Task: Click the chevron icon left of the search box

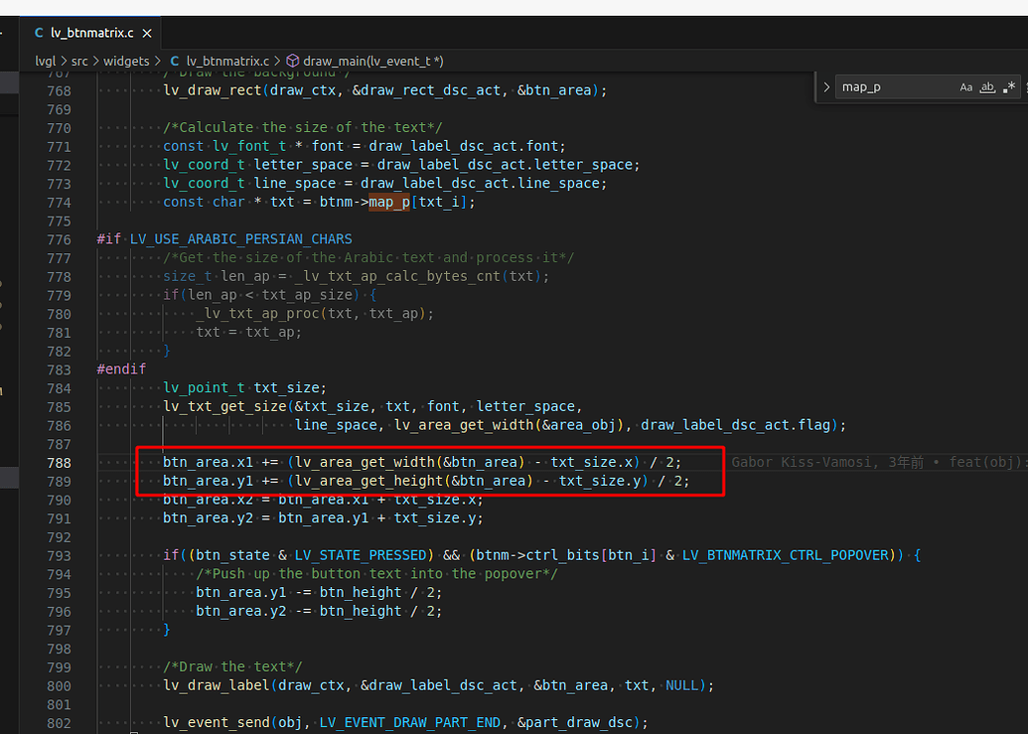Action: (826, 86)
